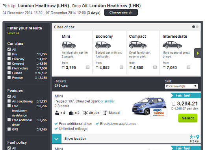Click the yellow next-arrow on car class carousel
This screenshot has width=206, height=150.
(x=198, y=53)
